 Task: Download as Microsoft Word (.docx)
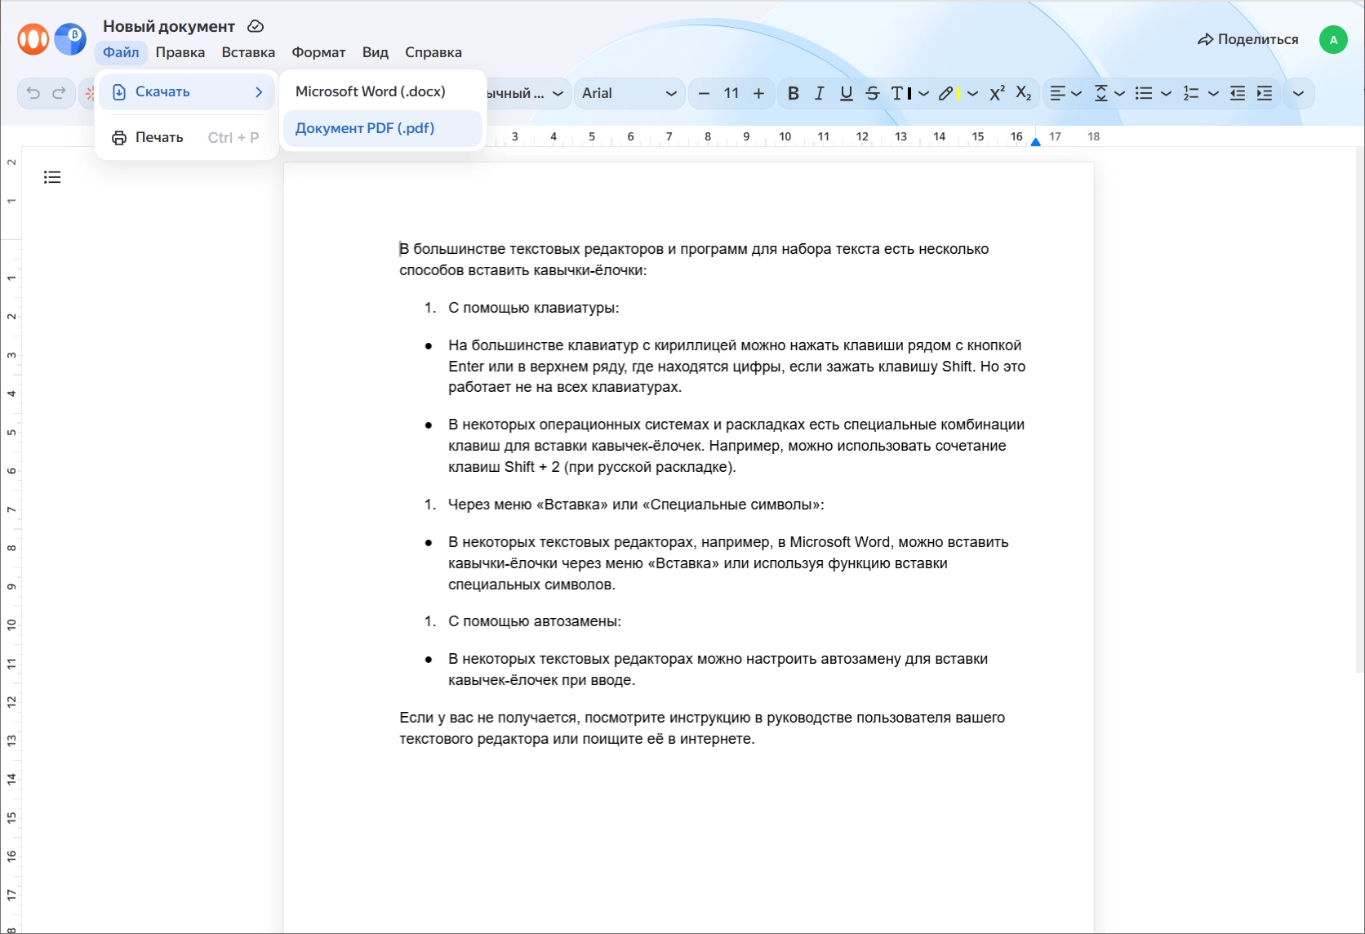(x=383, y=91)
